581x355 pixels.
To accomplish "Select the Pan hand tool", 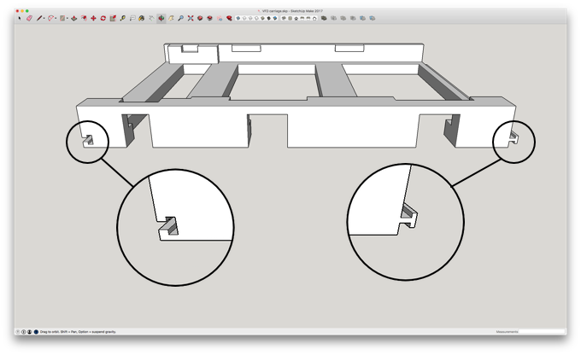I will point(171,18).
